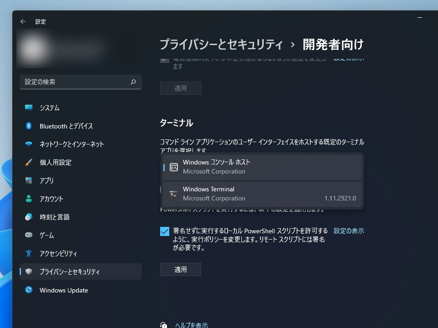Open the Accessibility settings icon
Image resolution: width=438 pixels, height=328 pixels.
tap(28, 253)
